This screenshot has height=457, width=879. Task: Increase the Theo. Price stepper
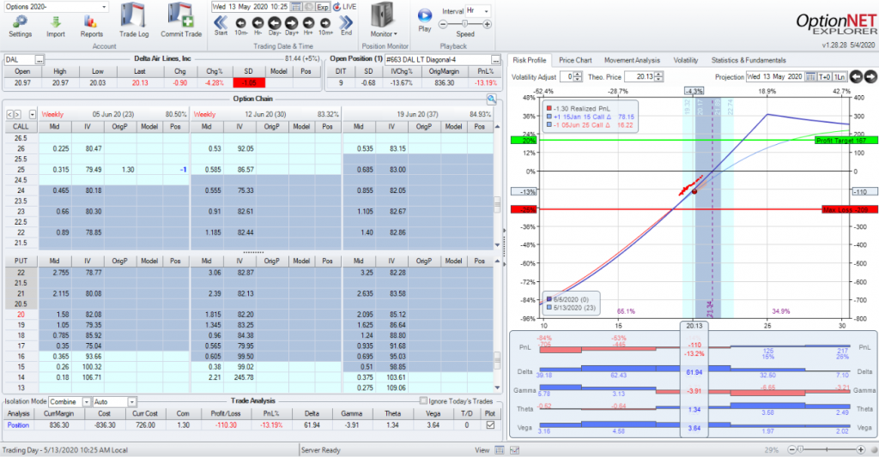coord(658,75)
